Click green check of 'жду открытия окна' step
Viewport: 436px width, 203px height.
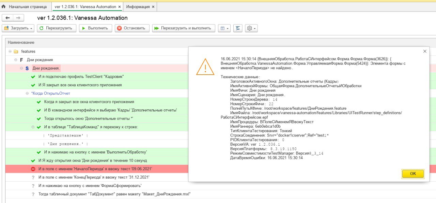pos(33,160)
